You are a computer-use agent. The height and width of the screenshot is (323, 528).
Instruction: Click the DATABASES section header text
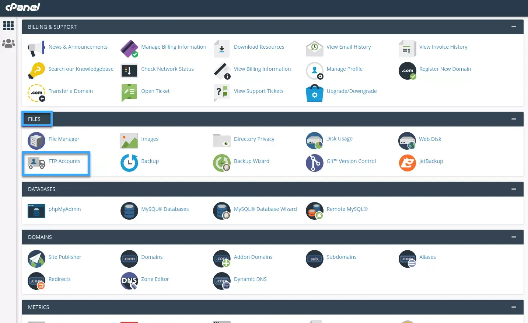coord(42,189)
